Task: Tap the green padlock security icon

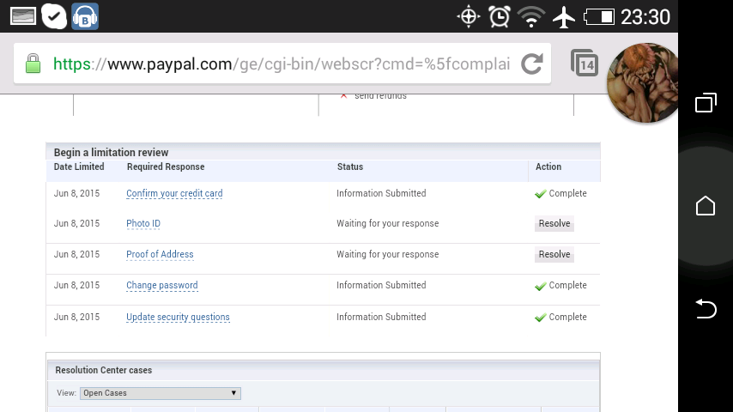Action: (x=33, y=64)
